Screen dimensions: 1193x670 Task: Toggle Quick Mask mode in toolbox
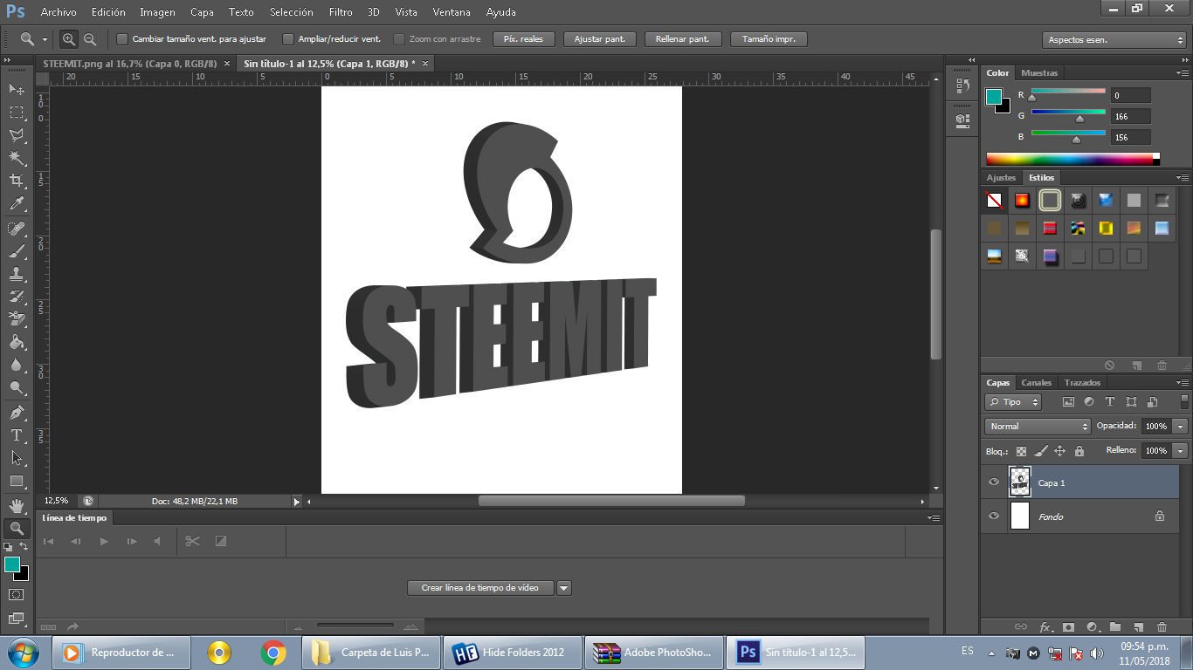(x=17, y=594)
